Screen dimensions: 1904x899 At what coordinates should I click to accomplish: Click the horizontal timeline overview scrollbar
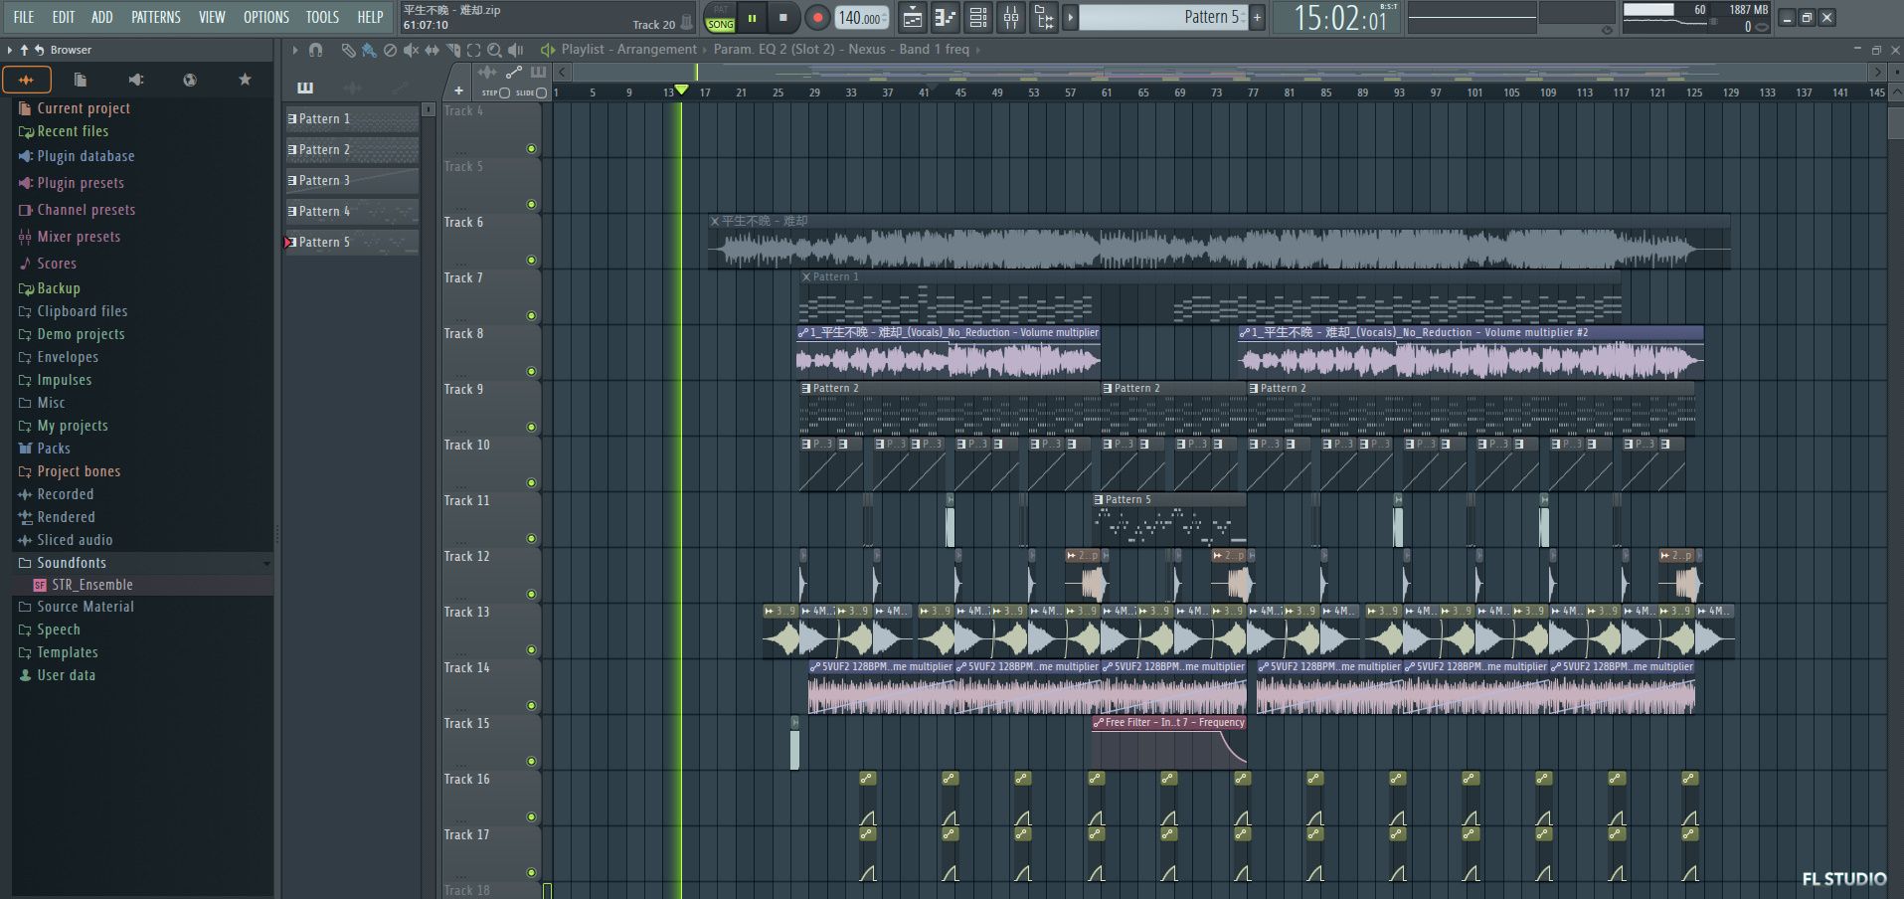(x=1219, y=72)
